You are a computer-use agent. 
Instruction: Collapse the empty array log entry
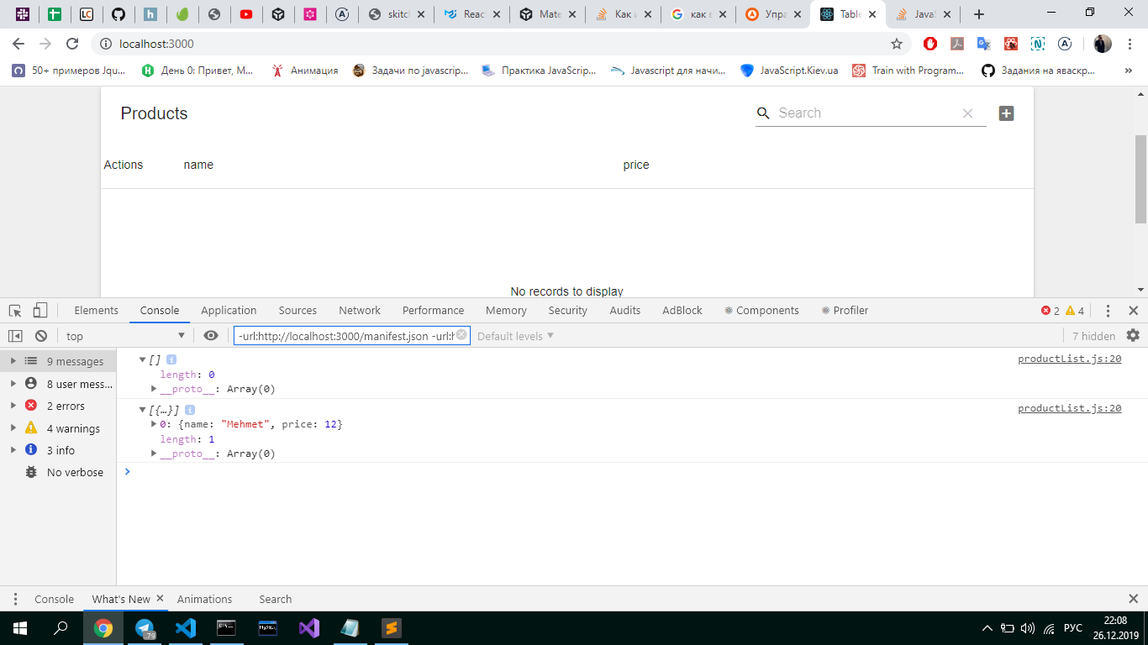click(143, 359)
